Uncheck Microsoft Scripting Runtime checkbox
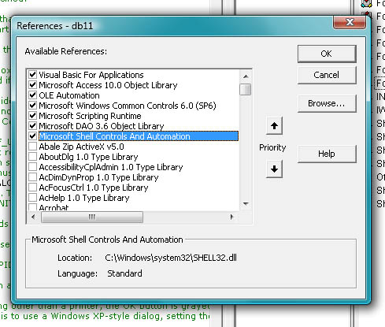The width and height of the screenshot is (385, 327). (32, 116)
